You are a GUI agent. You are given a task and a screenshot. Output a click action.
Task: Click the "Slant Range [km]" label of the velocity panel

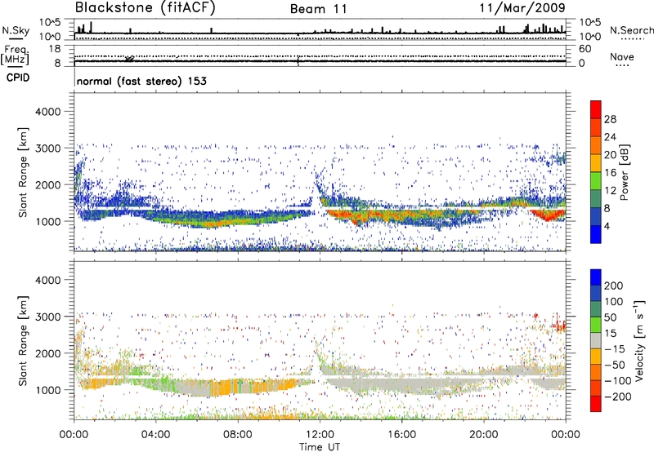coord(23,340)
